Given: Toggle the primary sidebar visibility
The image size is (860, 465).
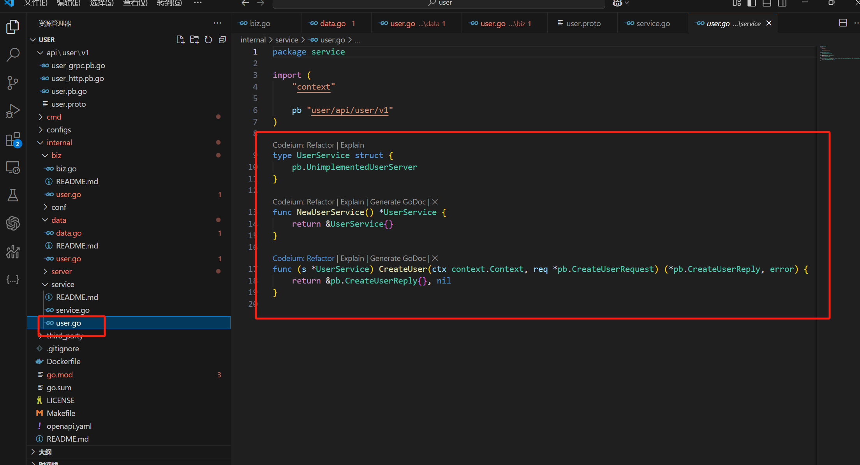Looking at the screenshot, I should 752,3.
